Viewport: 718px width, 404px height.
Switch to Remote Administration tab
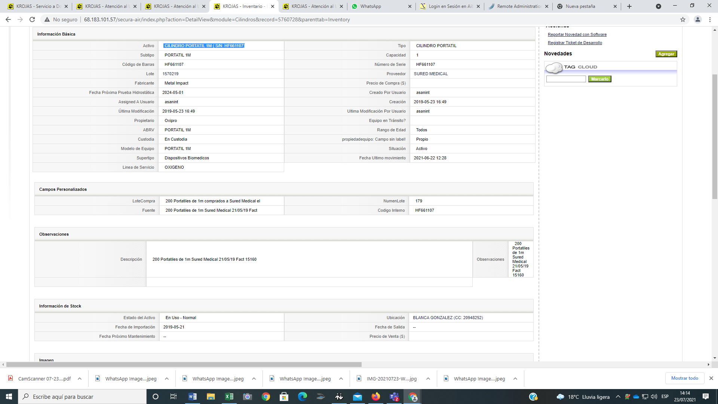519,6
